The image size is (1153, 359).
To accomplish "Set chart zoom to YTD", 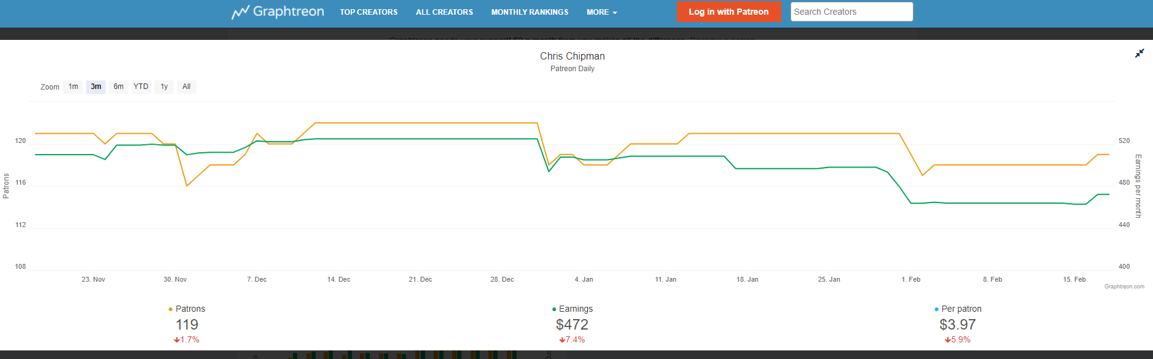I will pyautogui.click(x=141, y=87).
